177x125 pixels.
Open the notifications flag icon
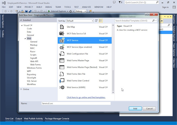pos(120,2)
